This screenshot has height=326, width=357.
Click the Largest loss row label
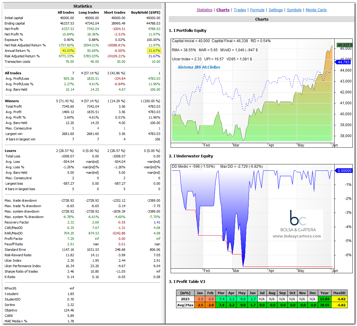[x=14, y=183]
